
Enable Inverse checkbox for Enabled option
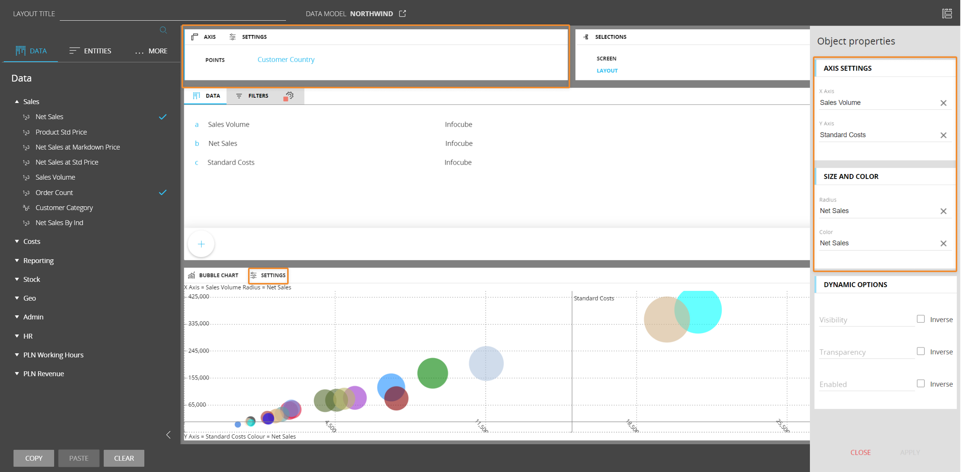point(920,384)
